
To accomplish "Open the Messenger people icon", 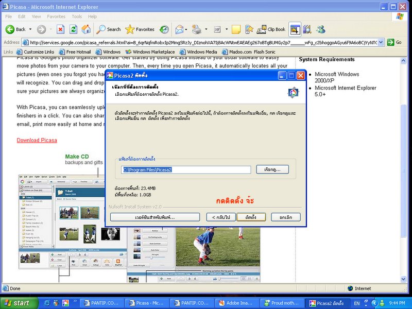I will (x=320, y=29).
